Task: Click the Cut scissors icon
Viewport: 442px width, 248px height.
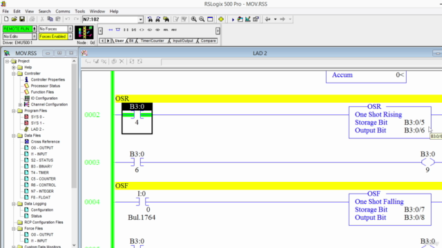Action: (42, 19)
